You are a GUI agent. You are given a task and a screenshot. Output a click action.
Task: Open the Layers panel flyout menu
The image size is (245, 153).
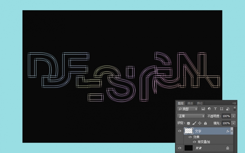(x=234, y=103)
